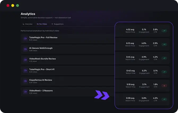Click the 3:45 avg watch time value
The image size is (178, 113).
(x=130, y=57)
